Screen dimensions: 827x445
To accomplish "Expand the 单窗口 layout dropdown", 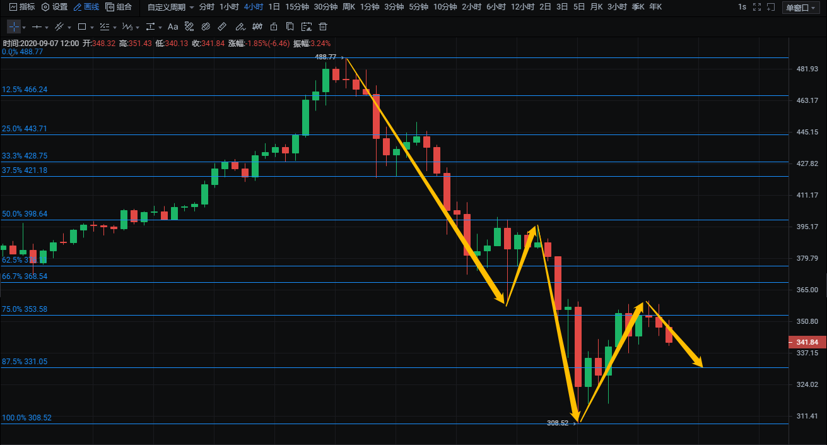I will click(x=802, y=8).
